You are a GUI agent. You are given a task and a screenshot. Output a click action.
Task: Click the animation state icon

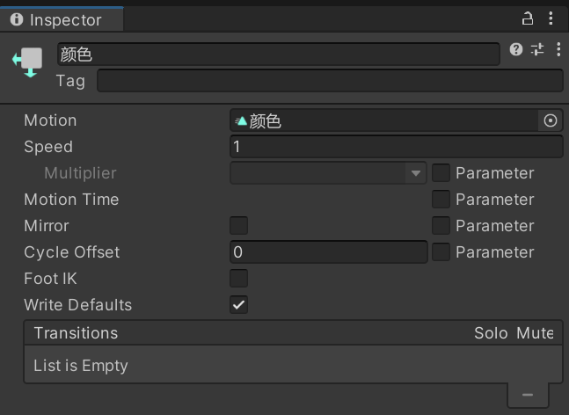28,62
